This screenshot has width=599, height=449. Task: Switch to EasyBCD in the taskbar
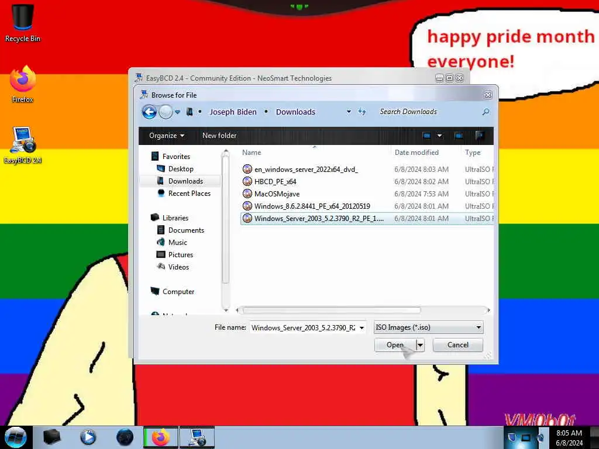[x=197, y=437]
